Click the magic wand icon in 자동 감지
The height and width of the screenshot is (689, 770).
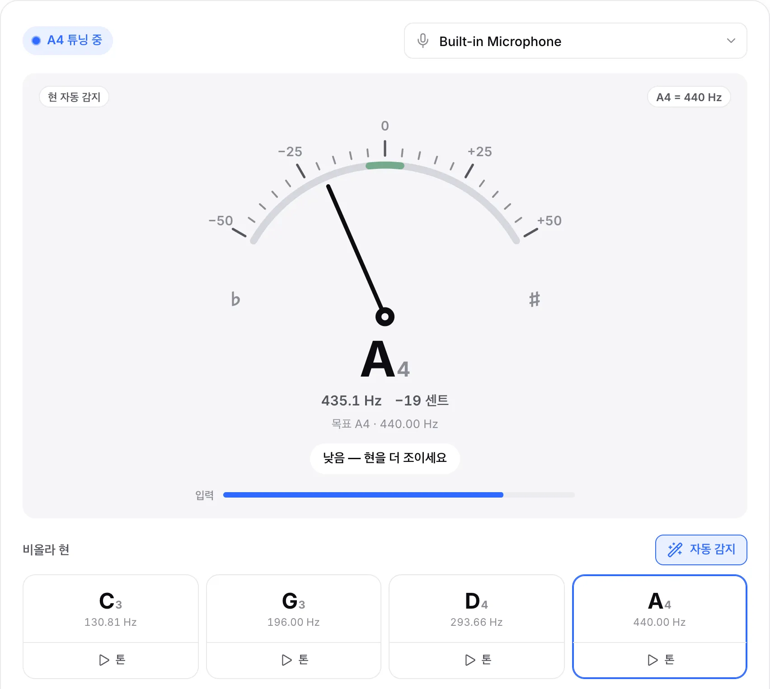coord(675,549)
